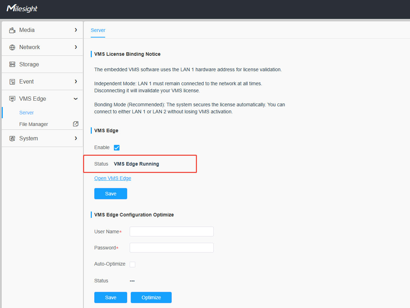Open the Network menu section
Viewport: 410px width, 308px height.
(42, 47)
